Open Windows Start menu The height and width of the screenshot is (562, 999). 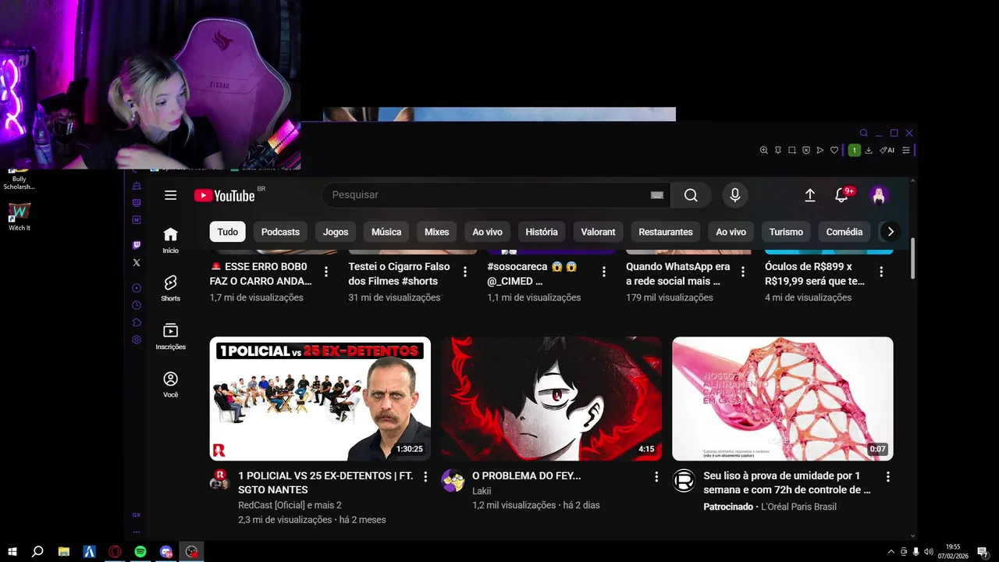click(x=12, y=552)
